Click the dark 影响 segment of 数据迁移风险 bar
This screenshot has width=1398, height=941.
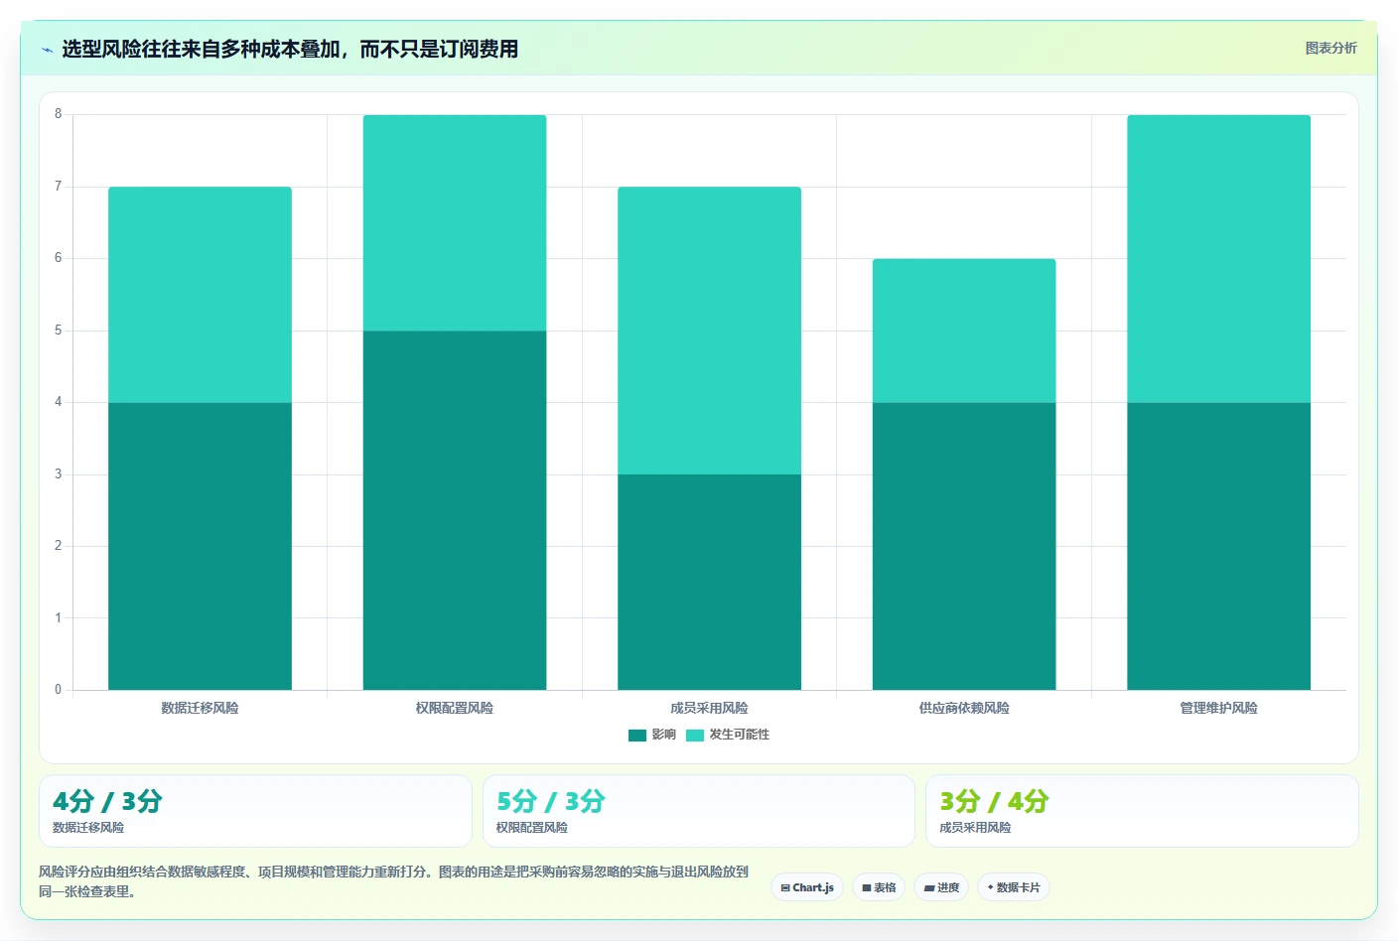[200, 546]
